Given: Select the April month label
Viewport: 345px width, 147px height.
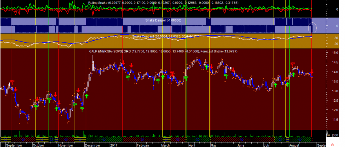Looking at the screenshot, I should point(192,145).
